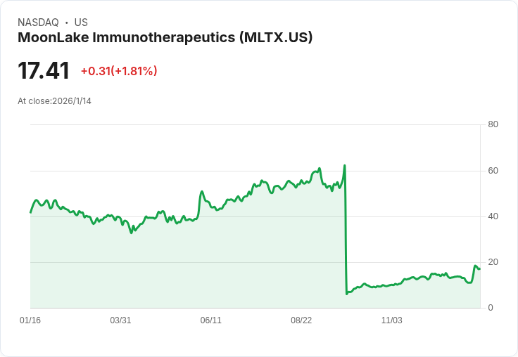Click the 40 y-axis label
518x357 pixels.
tap(493, 216)
